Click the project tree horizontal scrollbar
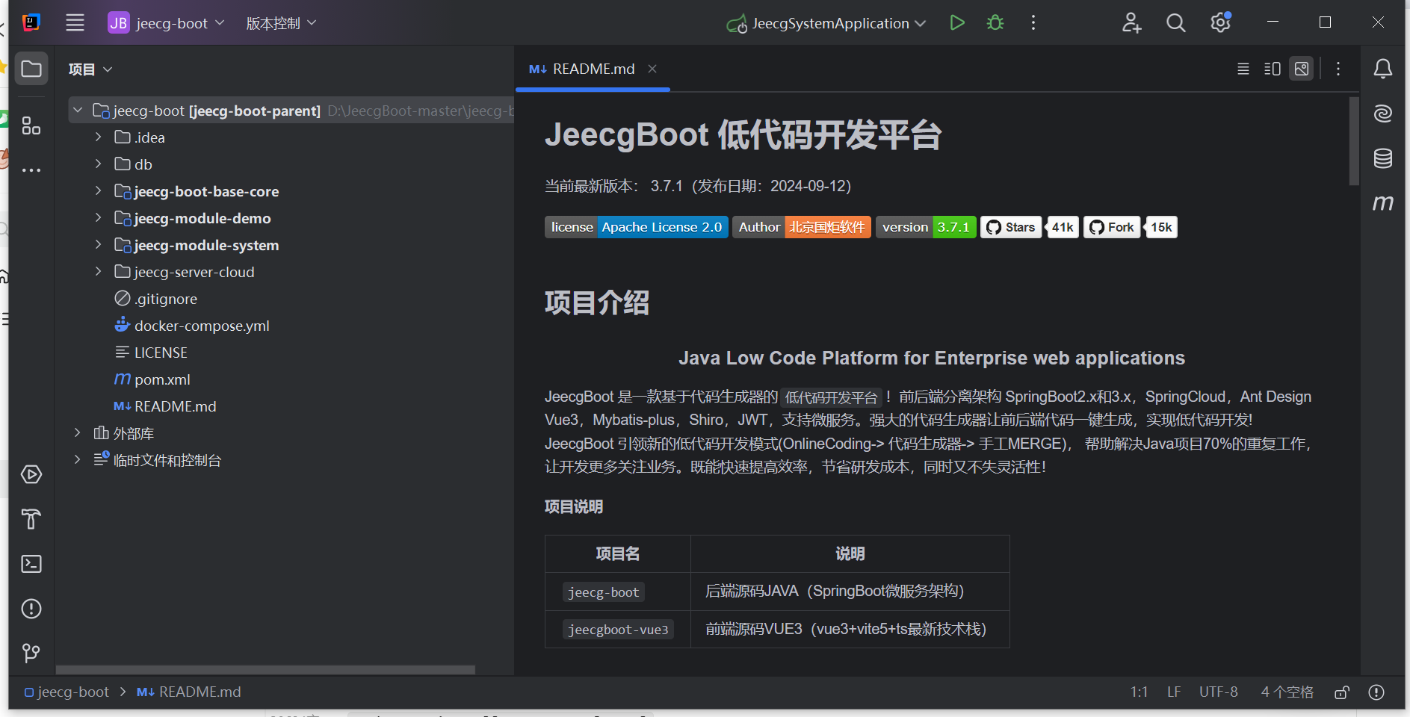This screenshot has height=717, width=1410. click(265, 670)
